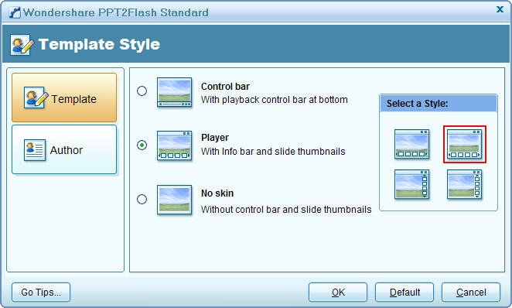Click the No skin preview thumbnail
The width and height of the screenshot is (512, 308).
(174, 200)
